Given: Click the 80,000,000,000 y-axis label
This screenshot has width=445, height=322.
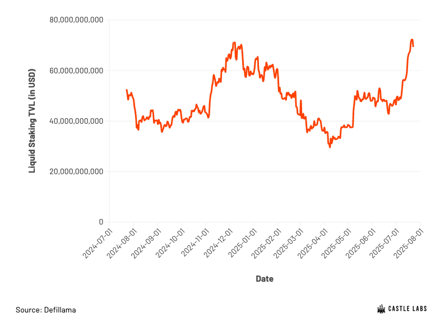Looking at the screenshot, I should click(x=76, y=20).
